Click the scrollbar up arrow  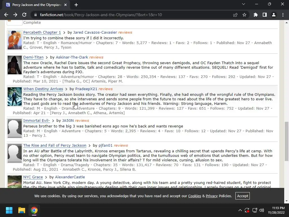286,23
